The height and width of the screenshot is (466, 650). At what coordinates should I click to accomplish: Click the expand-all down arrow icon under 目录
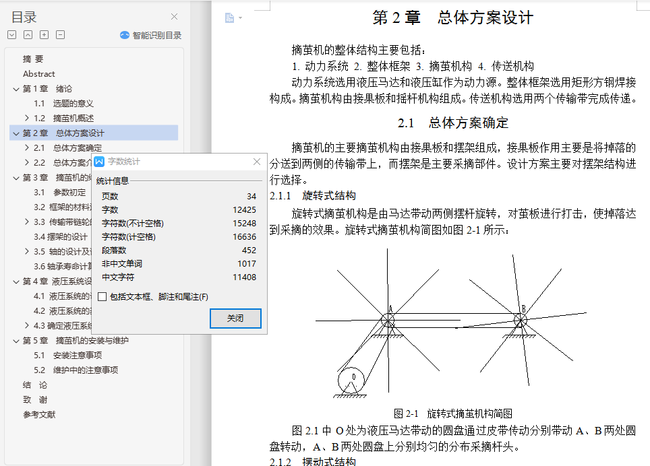point(12,35)
